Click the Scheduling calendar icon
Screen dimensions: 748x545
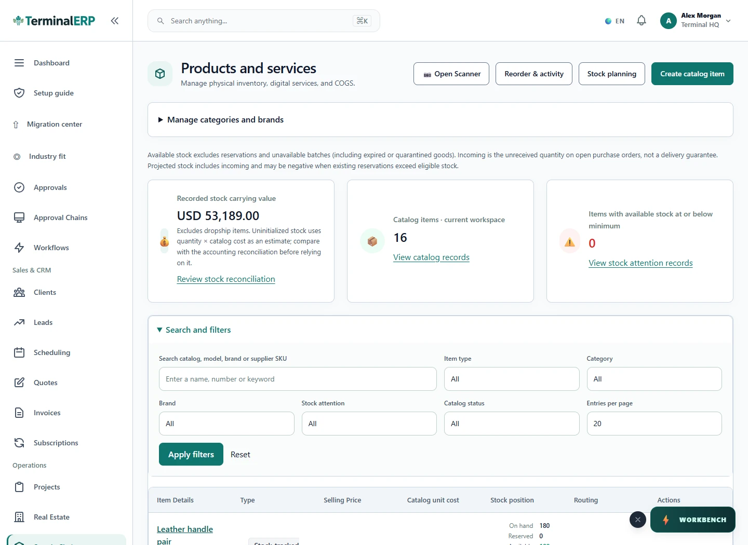[x=19, y=352]
